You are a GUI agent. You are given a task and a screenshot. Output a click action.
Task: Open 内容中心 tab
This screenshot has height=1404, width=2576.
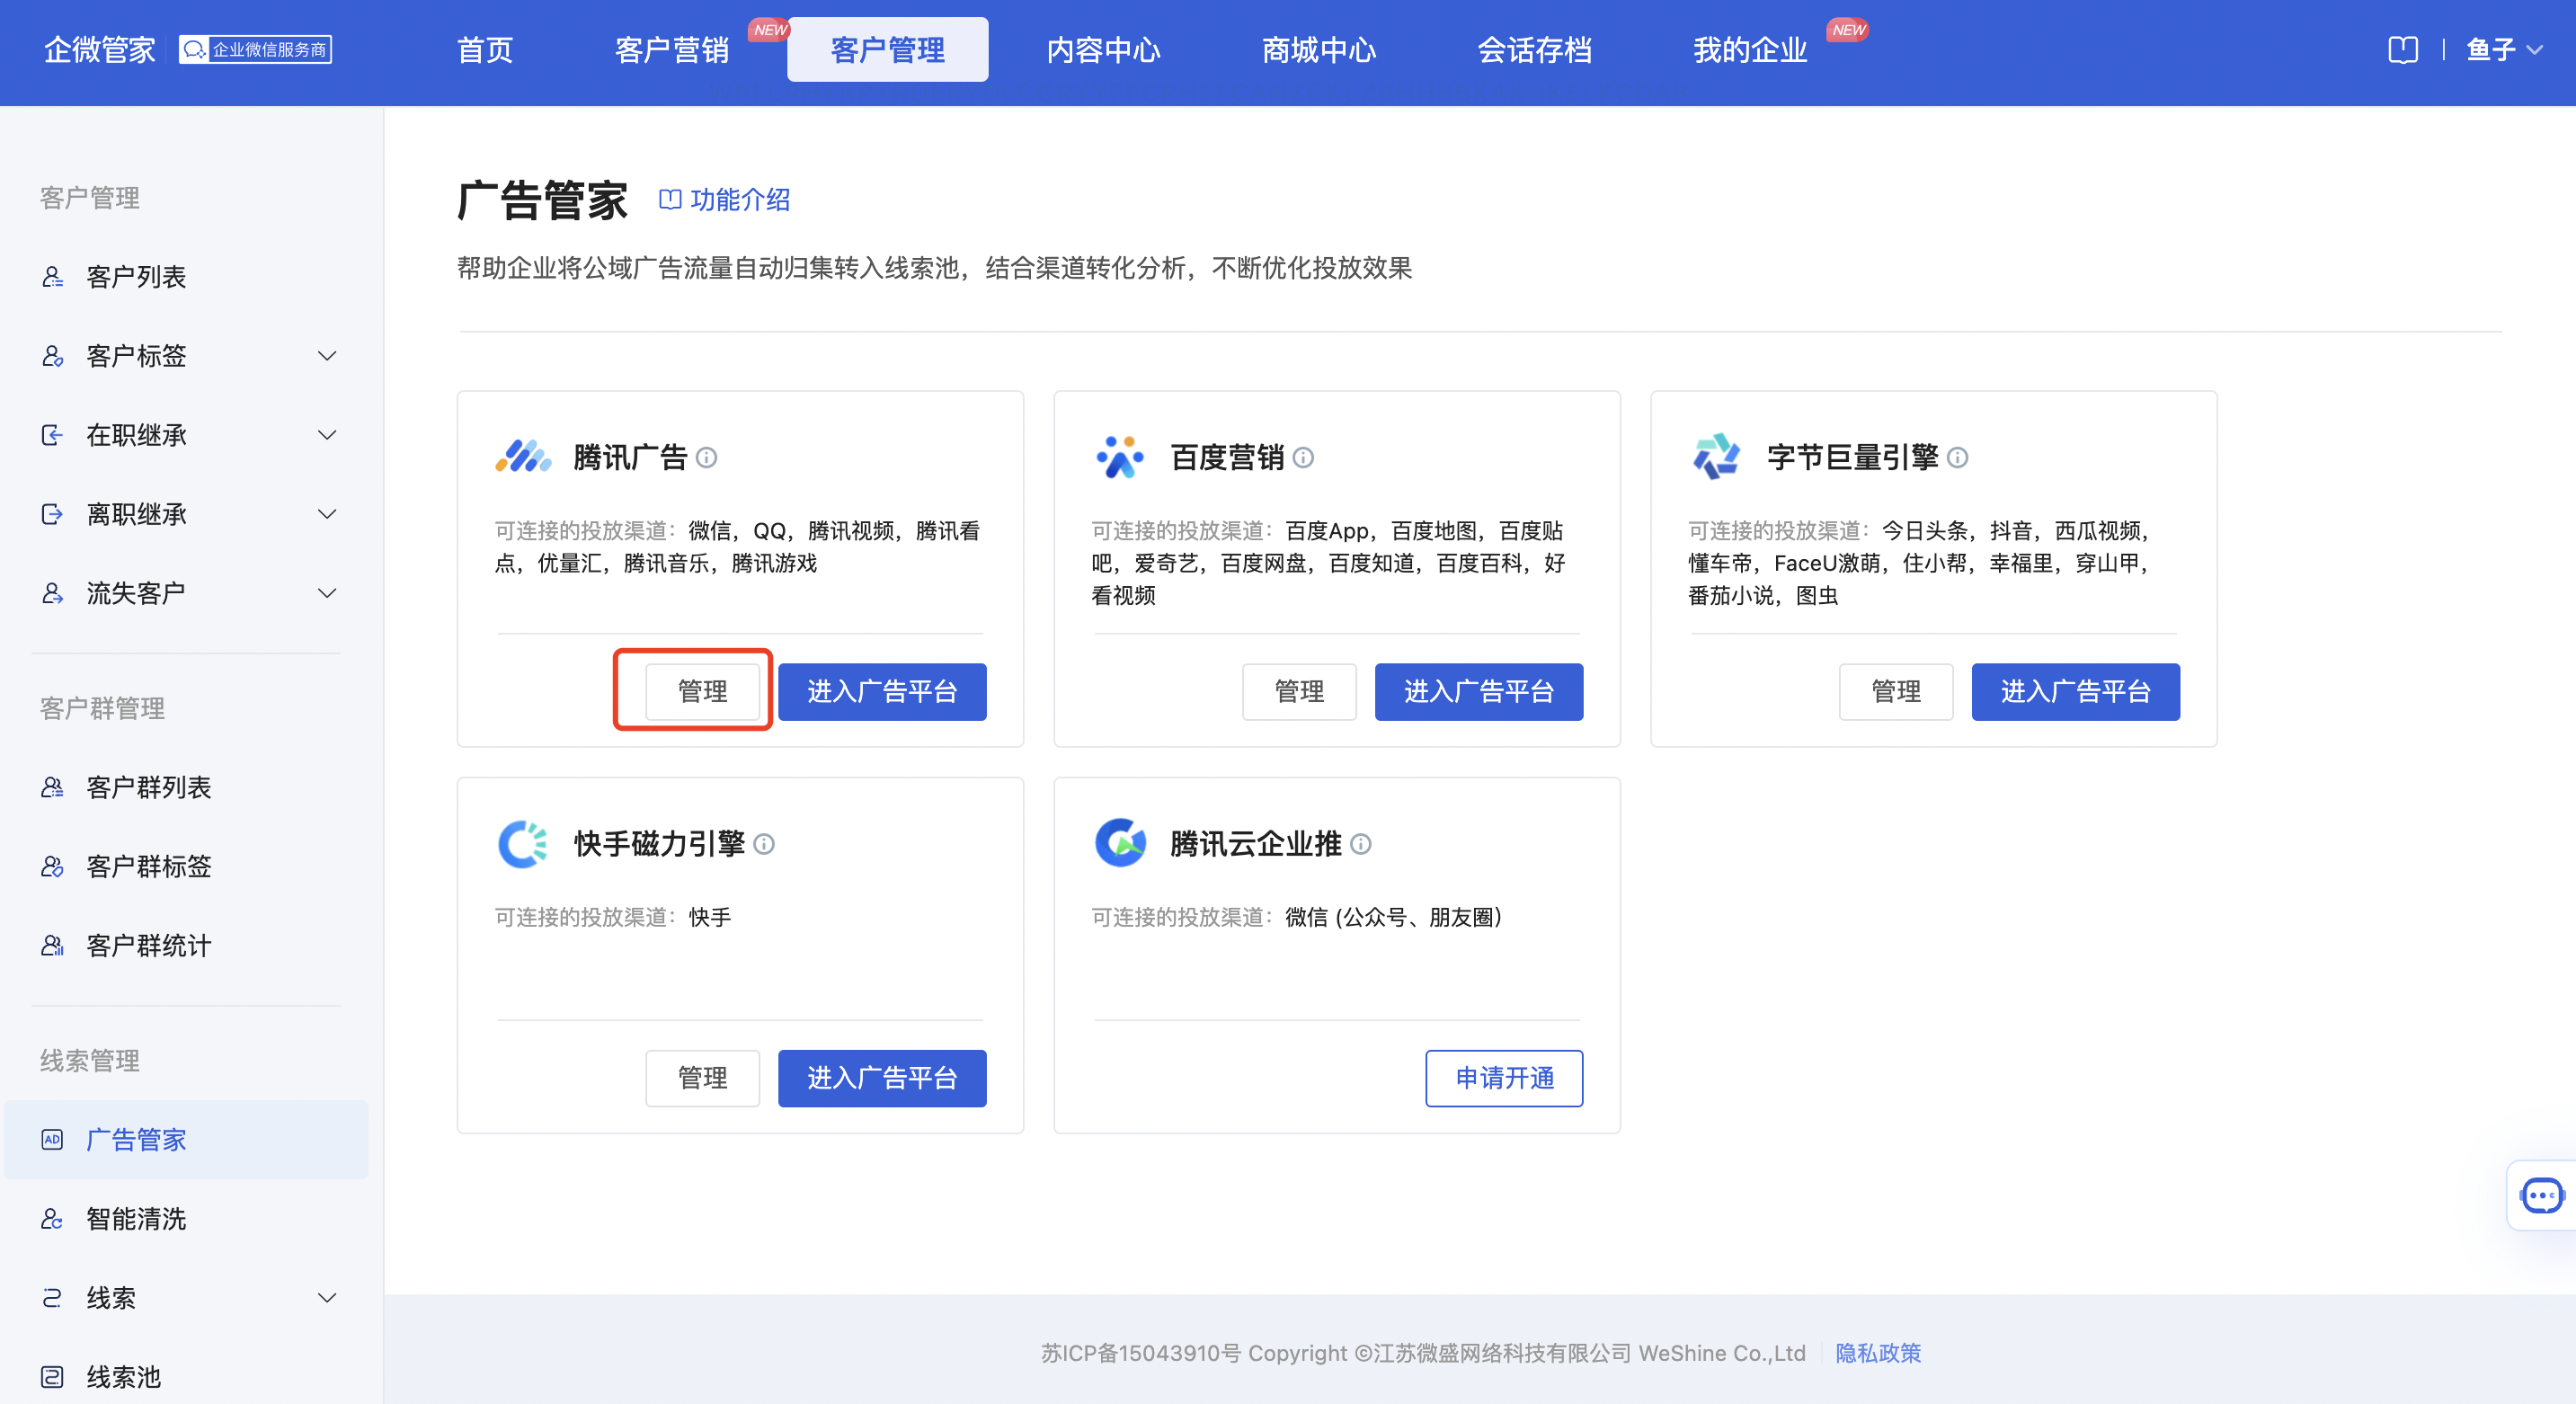tap(1103, 50)
